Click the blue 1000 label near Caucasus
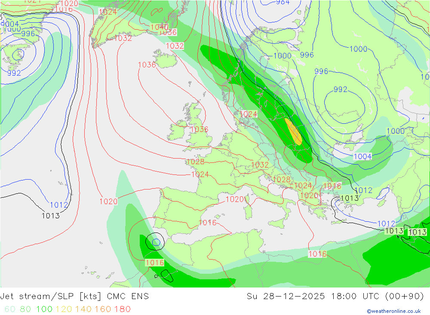430x315 pixels. [396, 131]
